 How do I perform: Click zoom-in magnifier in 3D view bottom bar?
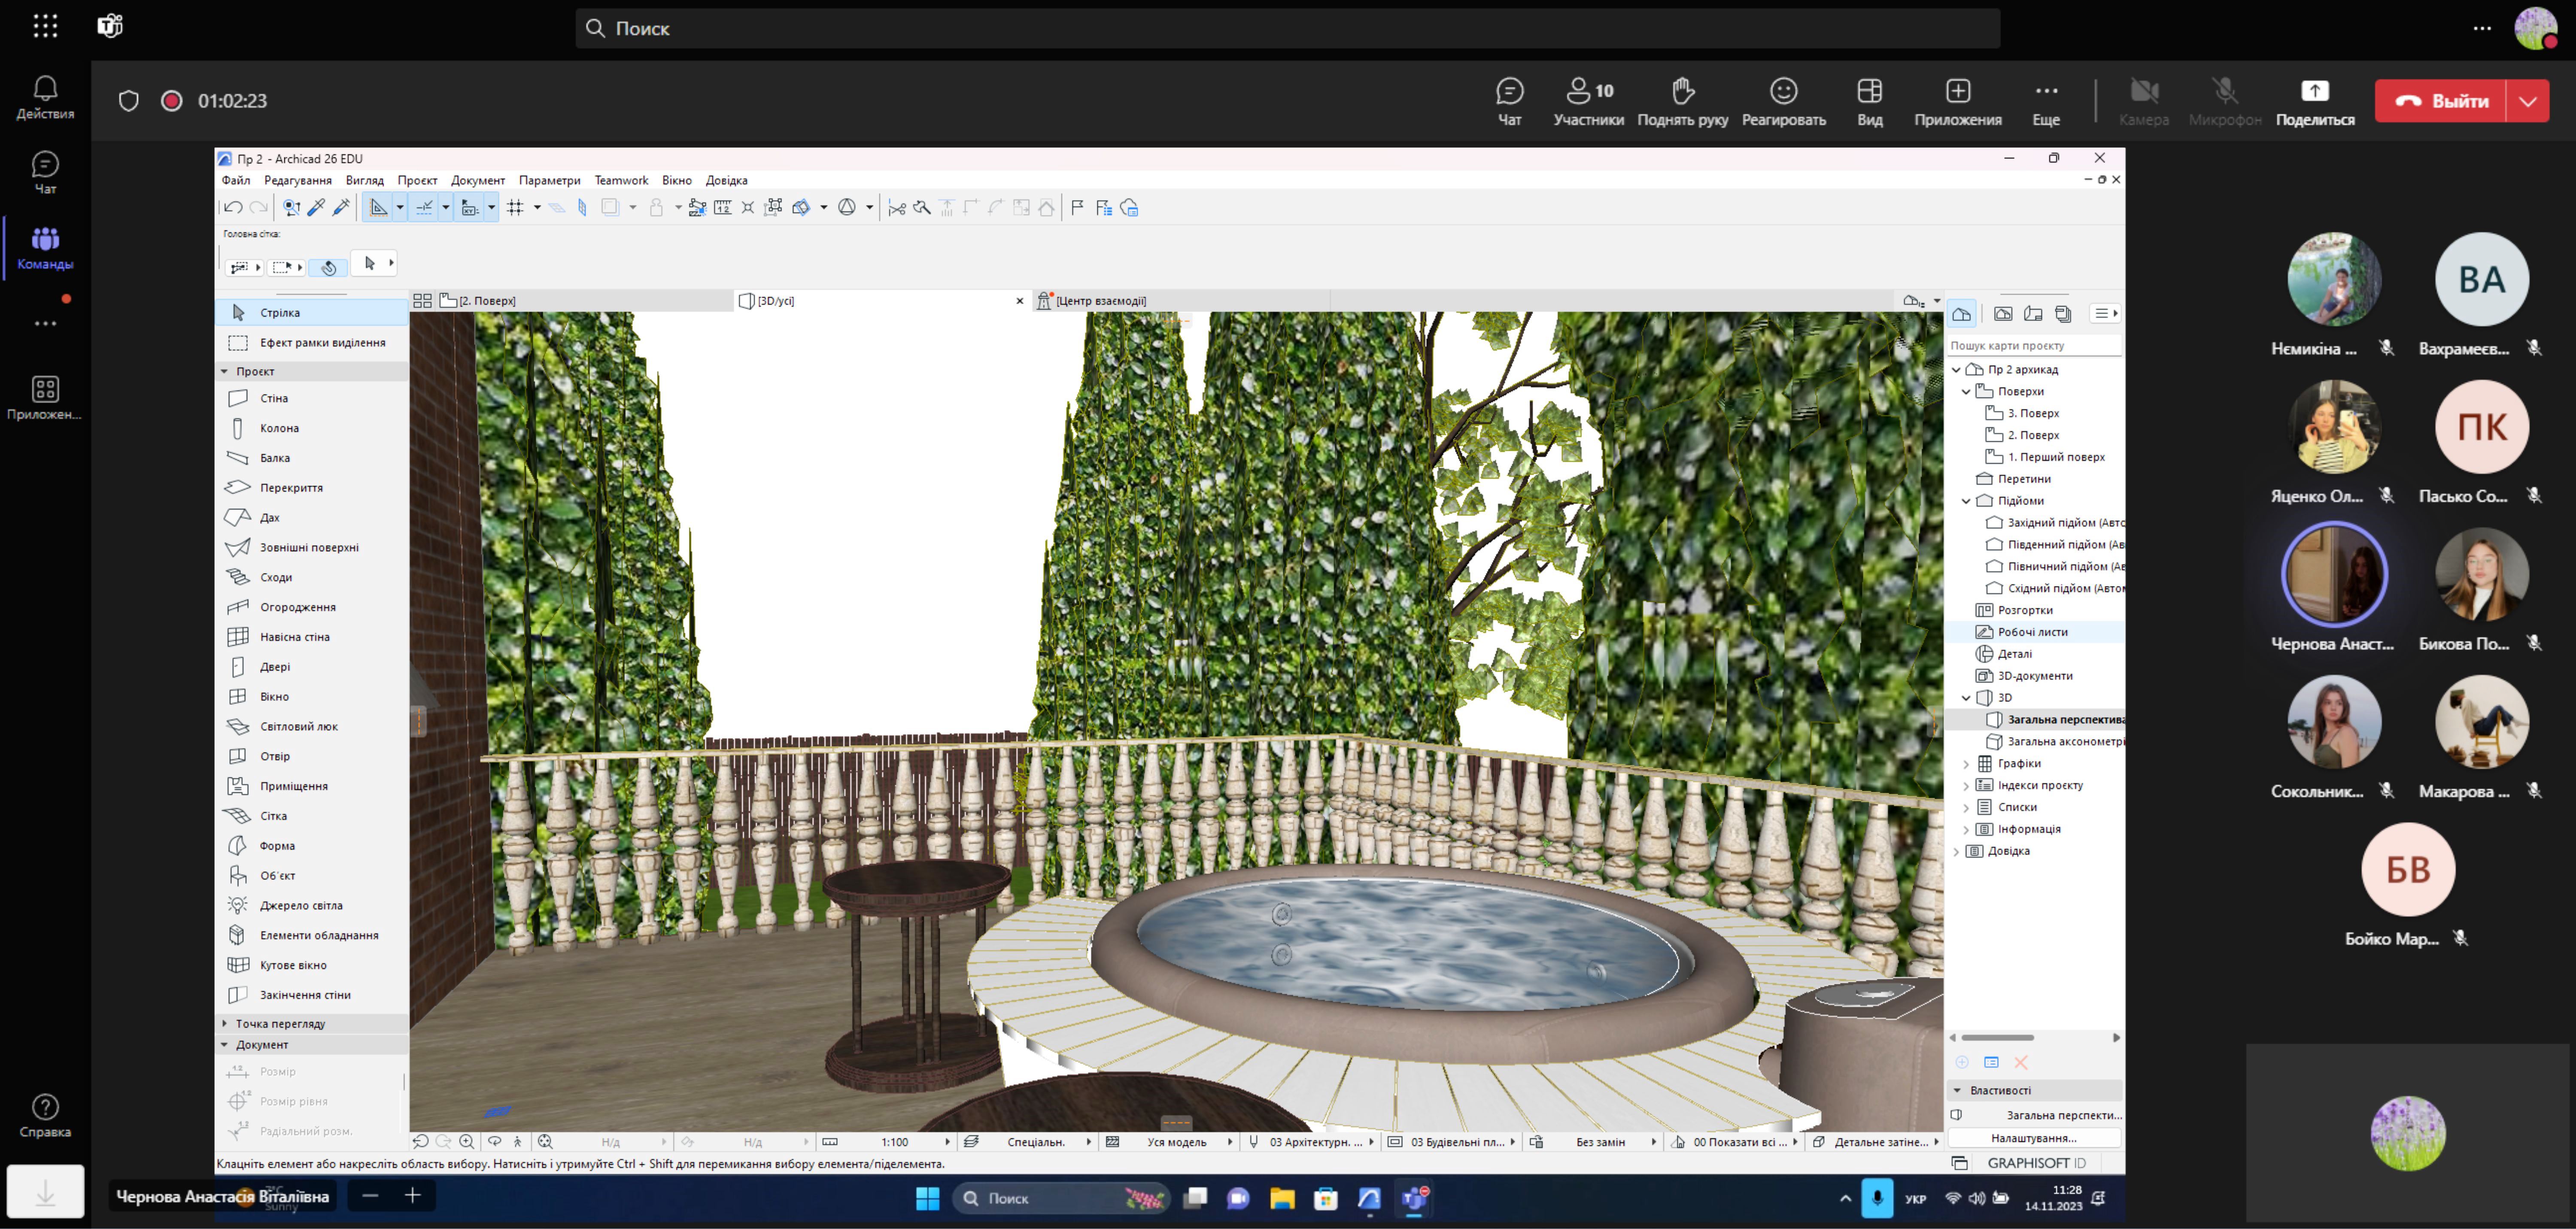click(x=467, y=1142)
